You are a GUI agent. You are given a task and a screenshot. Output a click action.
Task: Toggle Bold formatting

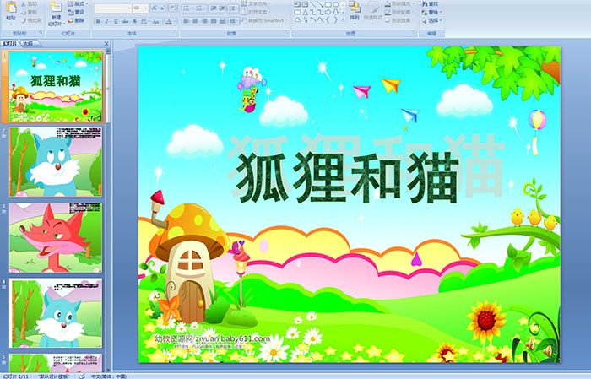point(98,21)
